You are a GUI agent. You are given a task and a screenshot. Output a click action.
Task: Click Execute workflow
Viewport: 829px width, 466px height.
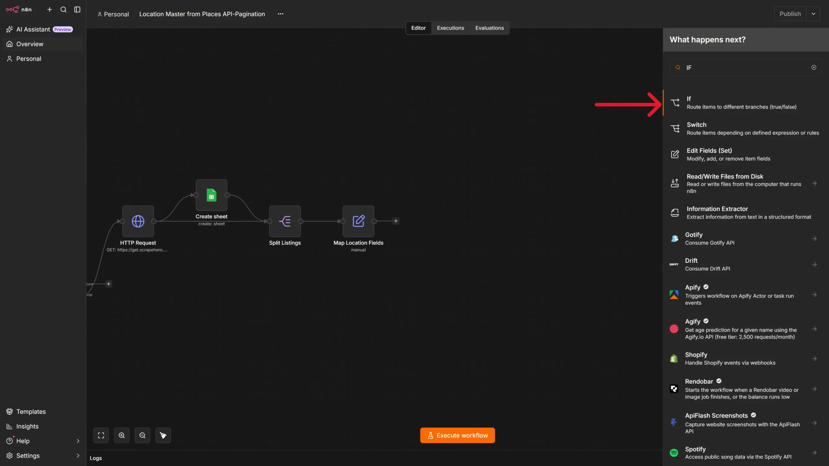pos(457,435)
